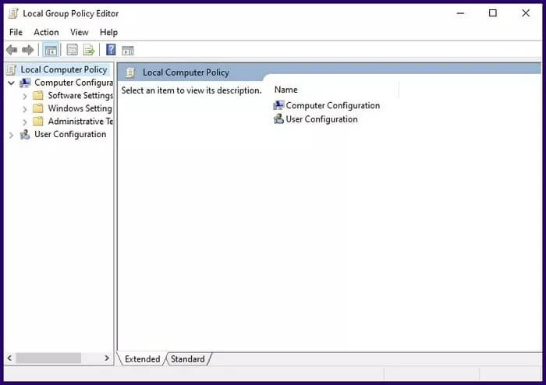The height and width of the screenshot is (385, 546).
Task: Open the Help menu
Action: click(x=108, y=33)
